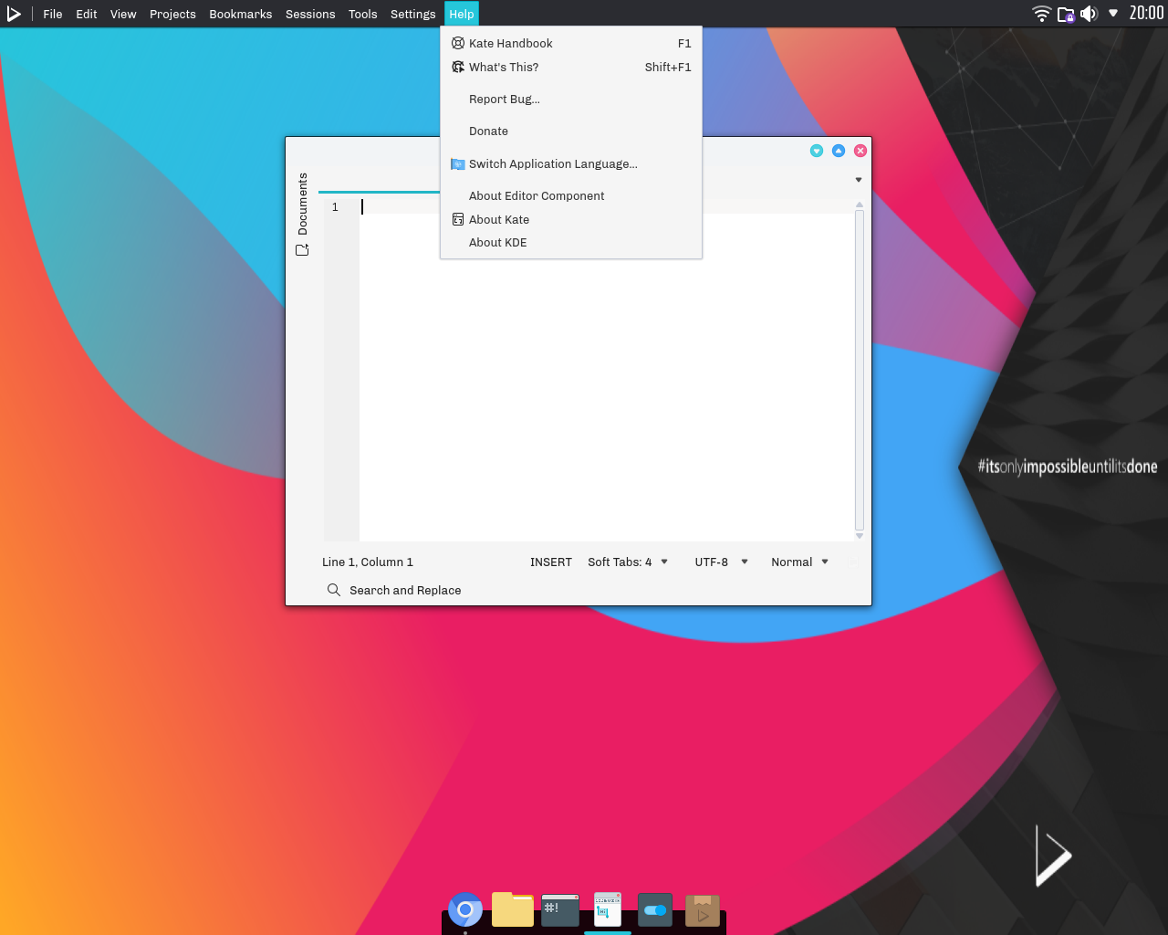The height and width of the screenshot is (935, 1168).
Task: Click the new document icon below Documents
Action: coord(302,250)
